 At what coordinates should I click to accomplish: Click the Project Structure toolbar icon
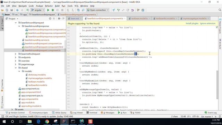(143, 10)
